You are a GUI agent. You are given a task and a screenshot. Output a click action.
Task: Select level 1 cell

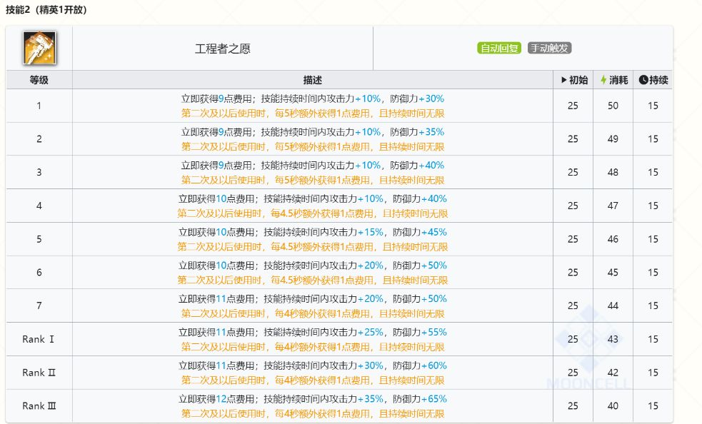point(39,106)
